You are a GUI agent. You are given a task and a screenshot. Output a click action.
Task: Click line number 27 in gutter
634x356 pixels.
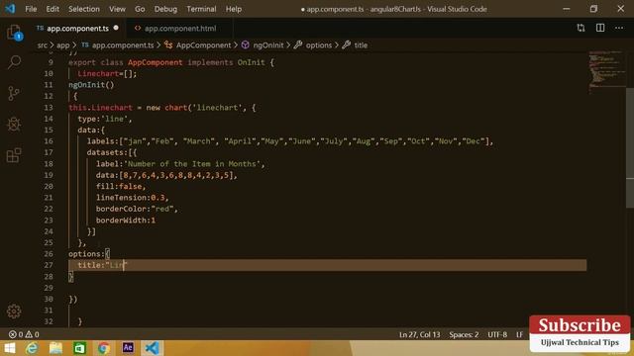(49, 265)
